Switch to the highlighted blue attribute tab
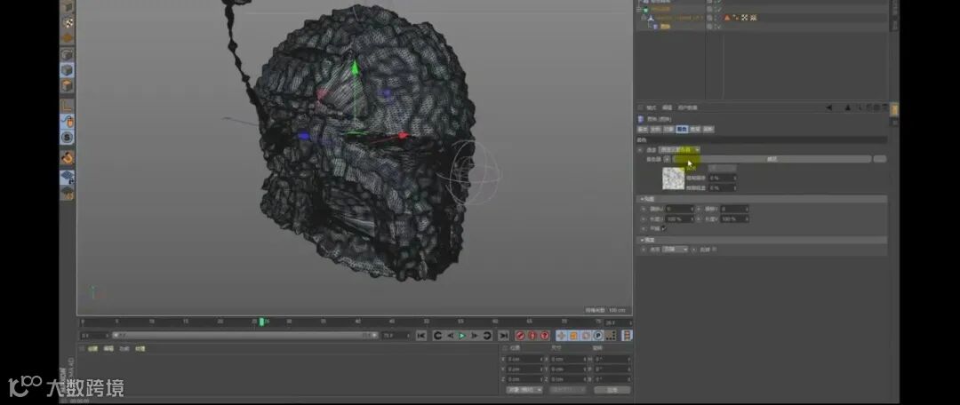Screen dimensions: 960x405 click(682, 129)
